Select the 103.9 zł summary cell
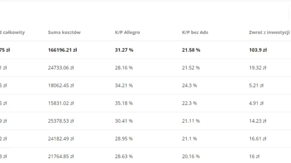 [x=258, y=50]
